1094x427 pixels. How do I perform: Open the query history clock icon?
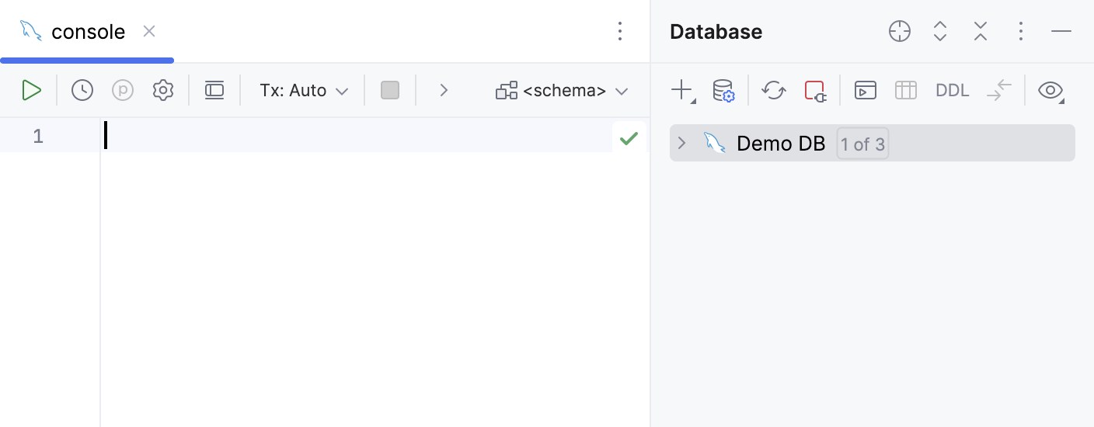(82, 90)
